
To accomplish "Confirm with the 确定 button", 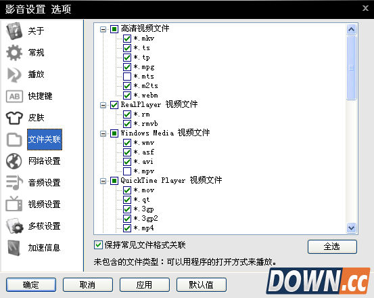I will click(x=31, y=284).
